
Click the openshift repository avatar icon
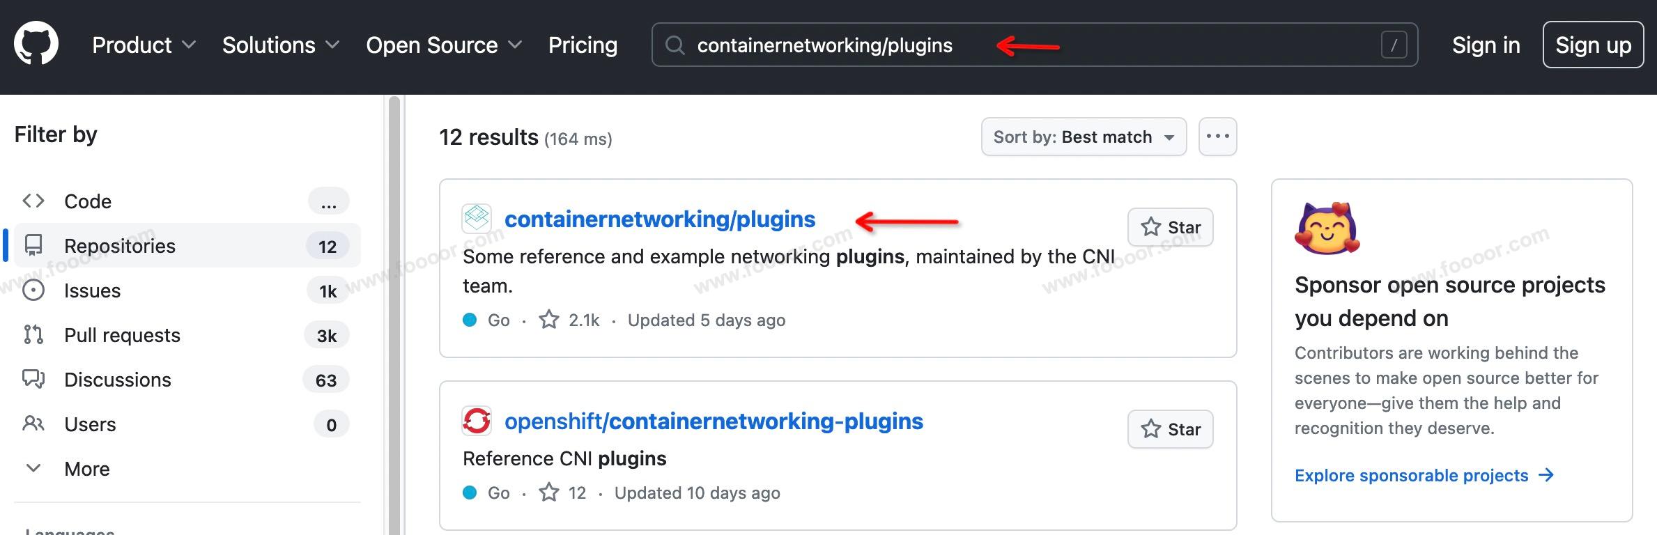pyautogui.click(x=477, y=421)
